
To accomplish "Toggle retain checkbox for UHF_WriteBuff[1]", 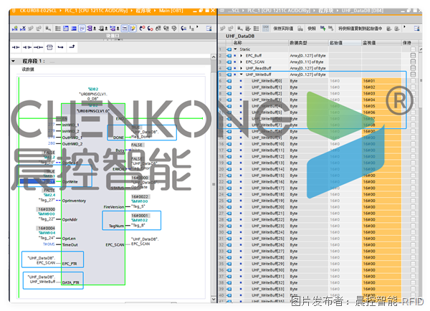I will pyautogui.click(x=413, y=87).
